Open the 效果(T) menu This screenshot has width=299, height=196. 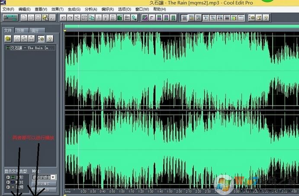[x=57, y=10]
